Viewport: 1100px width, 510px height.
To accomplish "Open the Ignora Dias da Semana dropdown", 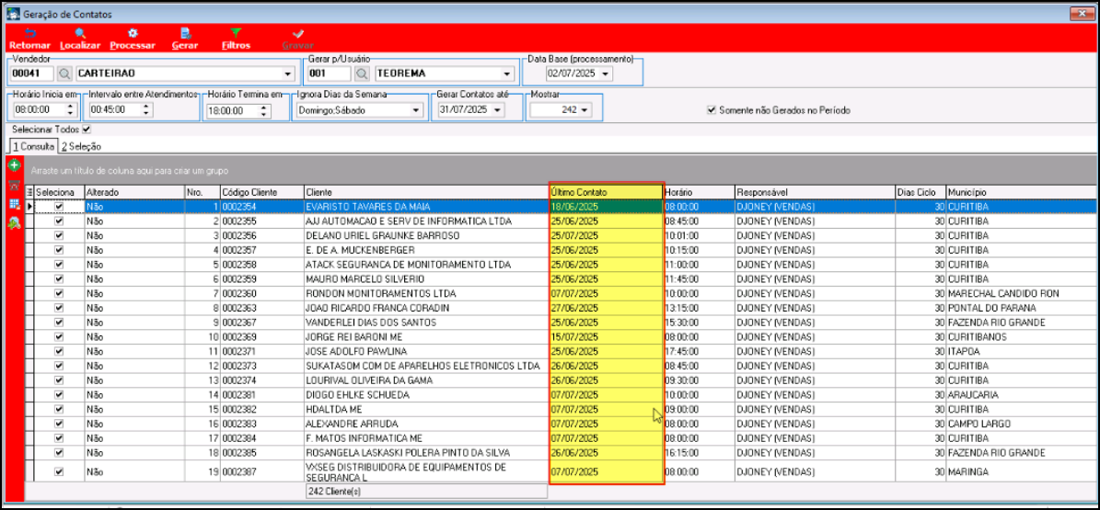I will pyautogui.click(x=416, y=110).
